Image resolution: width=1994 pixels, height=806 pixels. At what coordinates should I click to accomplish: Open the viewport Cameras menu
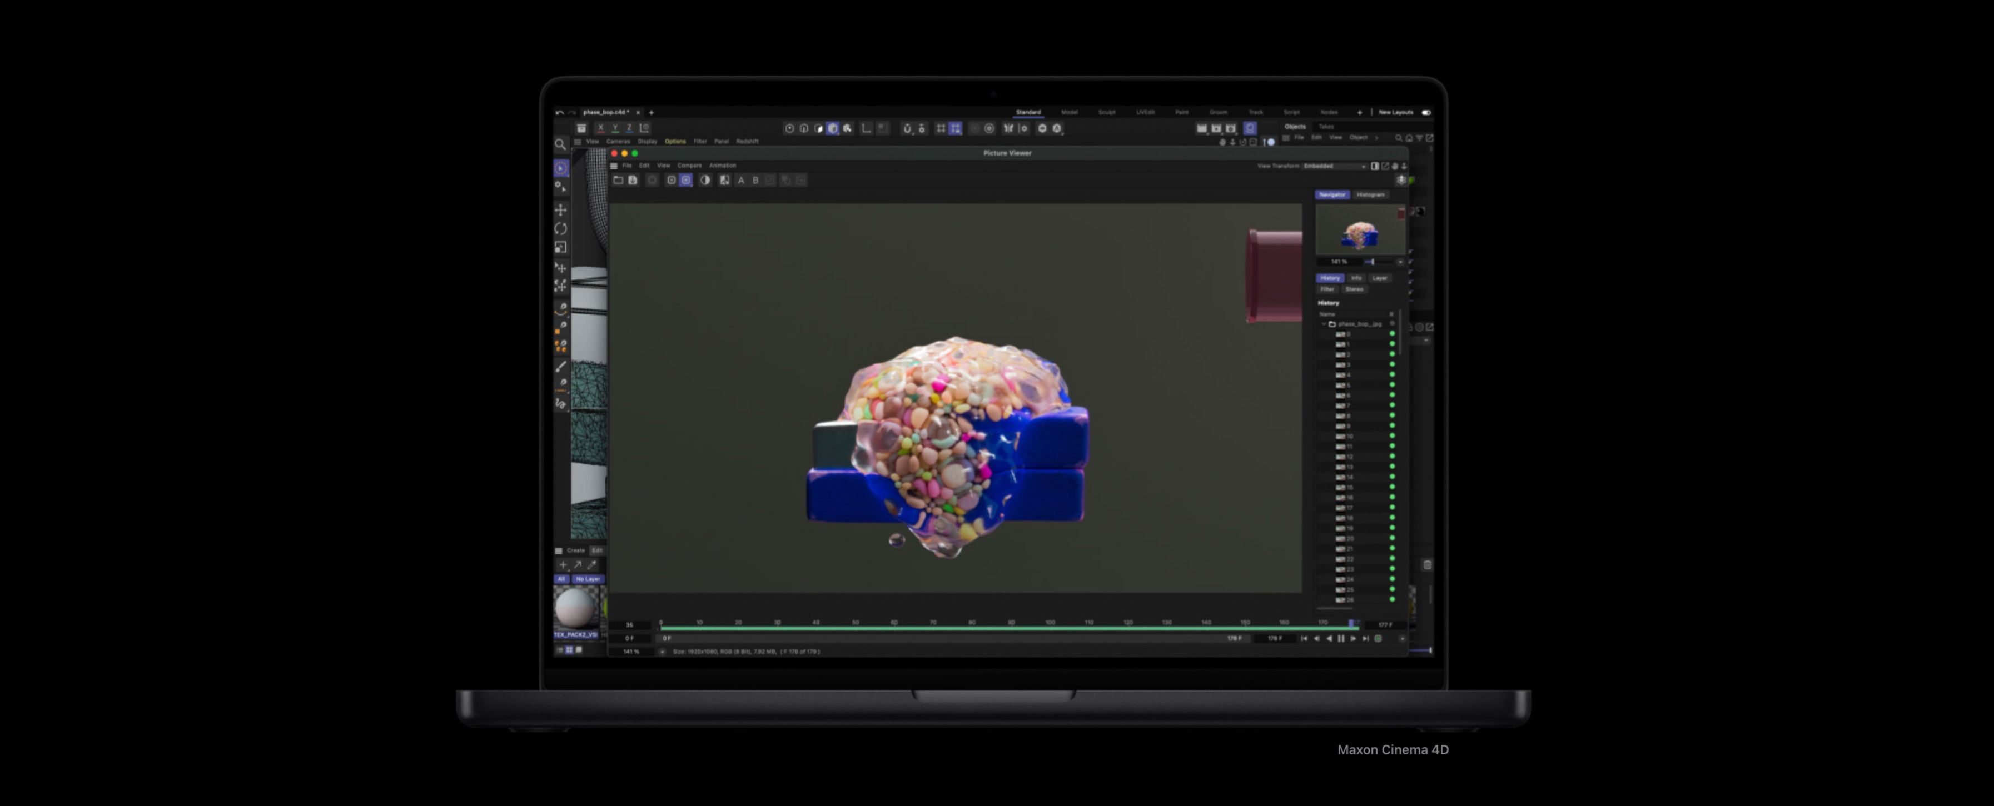click(618, 142)
